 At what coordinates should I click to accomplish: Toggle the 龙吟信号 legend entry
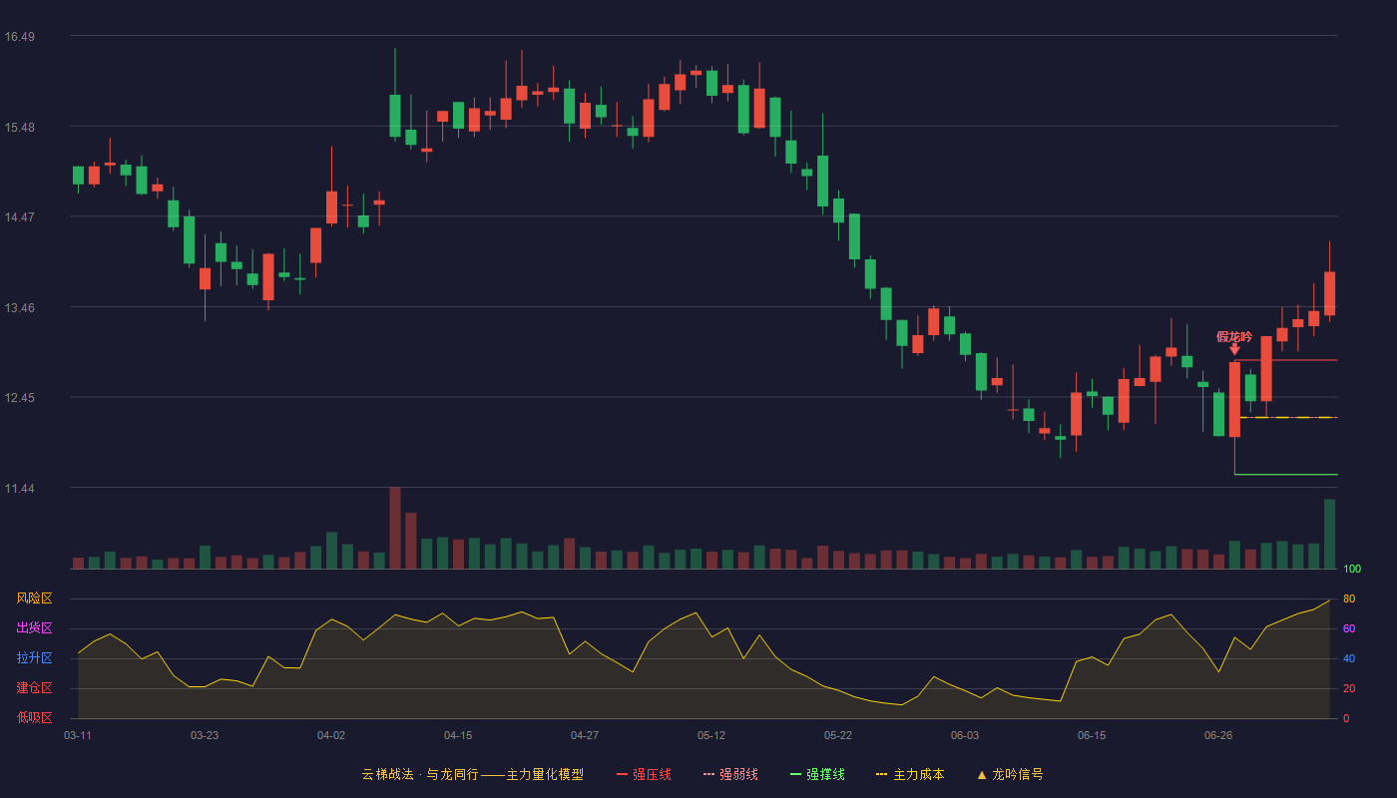coord(1009,774)
